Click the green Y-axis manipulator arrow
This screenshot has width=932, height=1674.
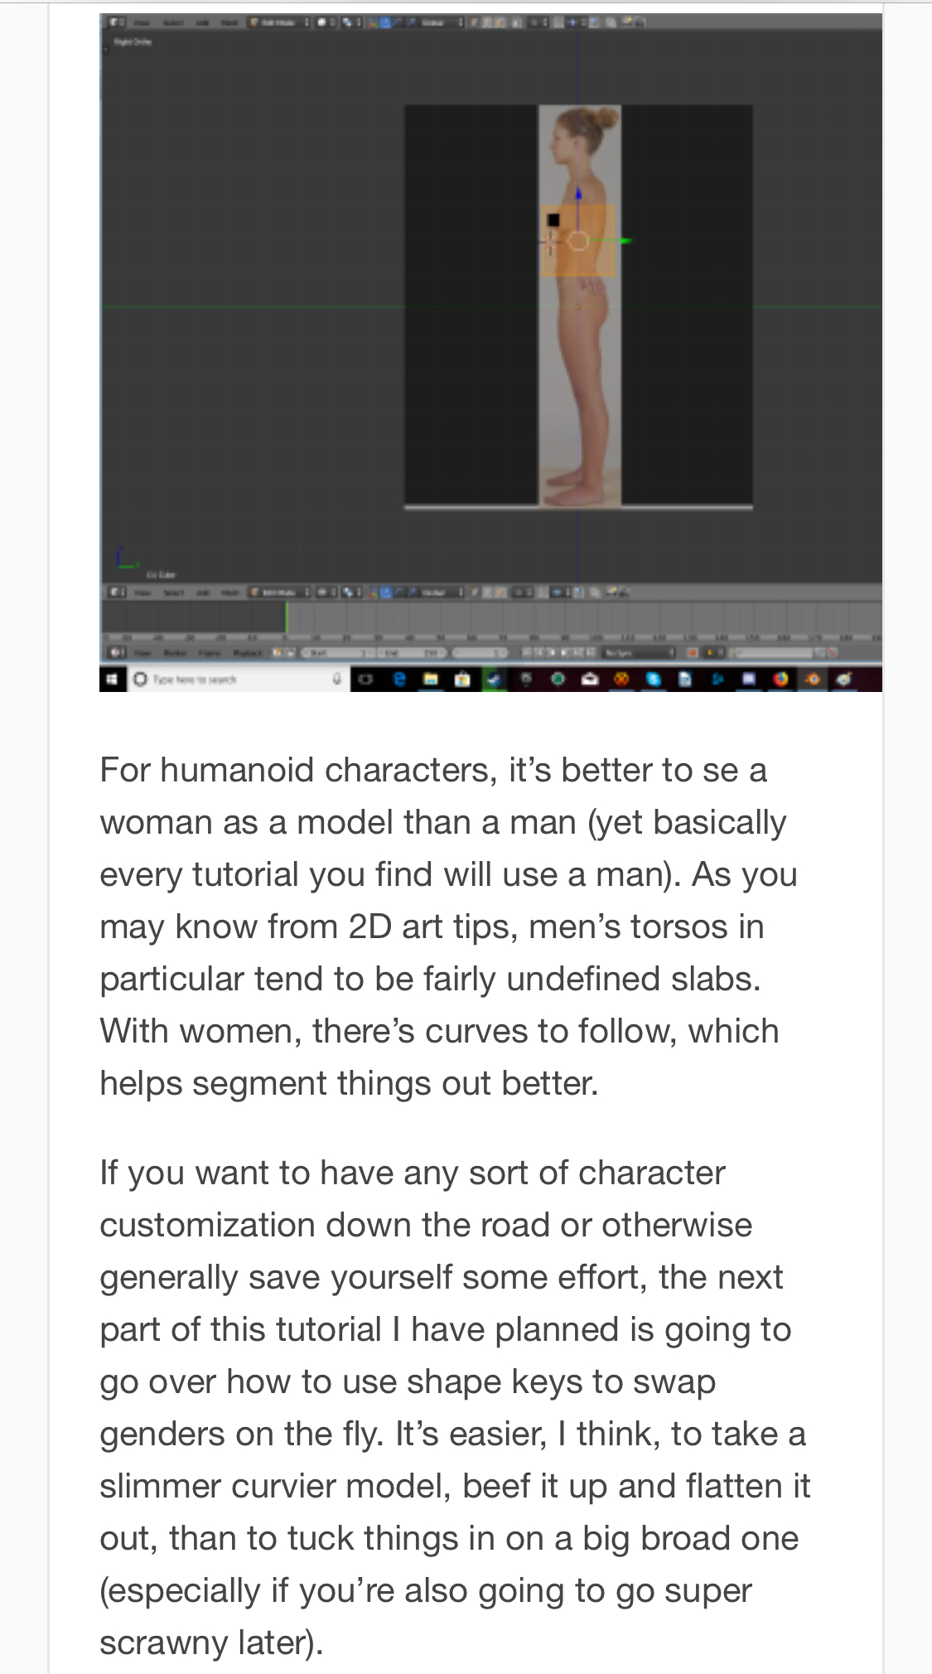tap(625, 241)
